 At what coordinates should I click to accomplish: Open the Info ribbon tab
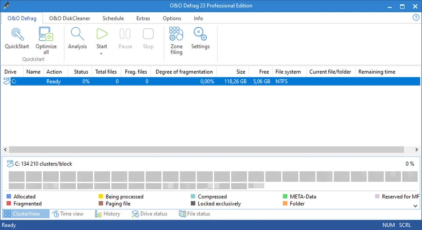point(198,18)
